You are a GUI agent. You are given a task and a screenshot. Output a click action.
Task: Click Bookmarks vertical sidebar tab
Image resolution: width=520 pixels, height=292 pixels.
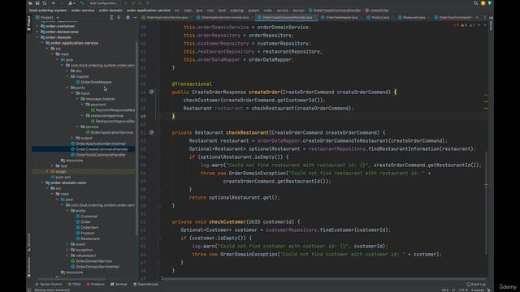[x=29, y=267]
